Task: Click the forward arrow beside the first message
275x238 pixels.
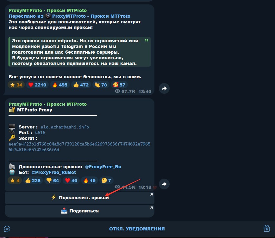Action: pos(164,89)
